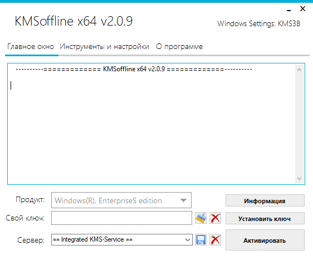Open the Продукт dropdown list

(121, 200)
